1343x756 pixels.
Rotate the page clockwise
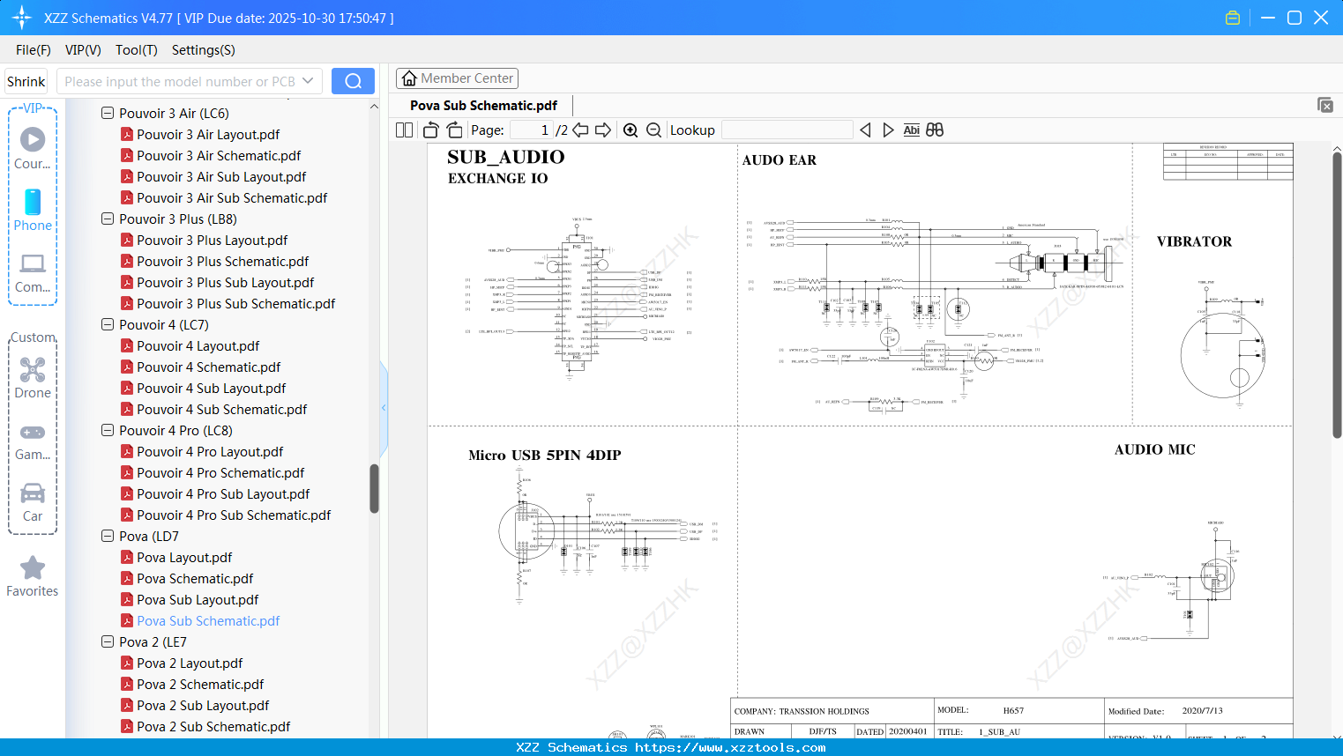[x=453, y=130]
